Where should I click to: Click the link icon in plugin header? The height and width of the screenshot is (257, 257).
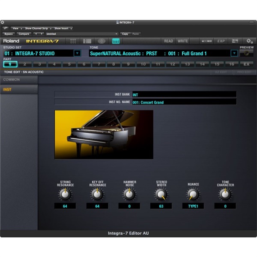pos(6,28)
